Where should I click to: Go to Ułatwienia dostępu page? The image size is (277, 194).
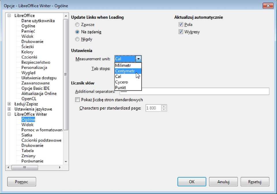click(x=39, y=78)
